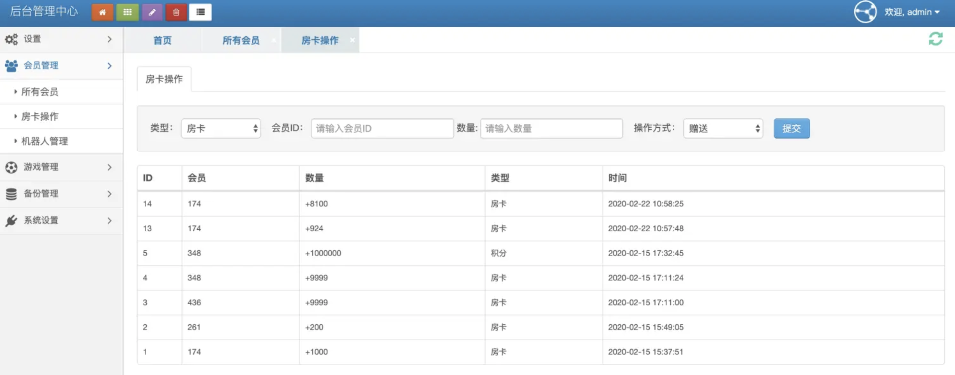Click the 游戏管理 sidebar menu label
This screenshot has width=955, height=375.
click(x=41, y=167)
